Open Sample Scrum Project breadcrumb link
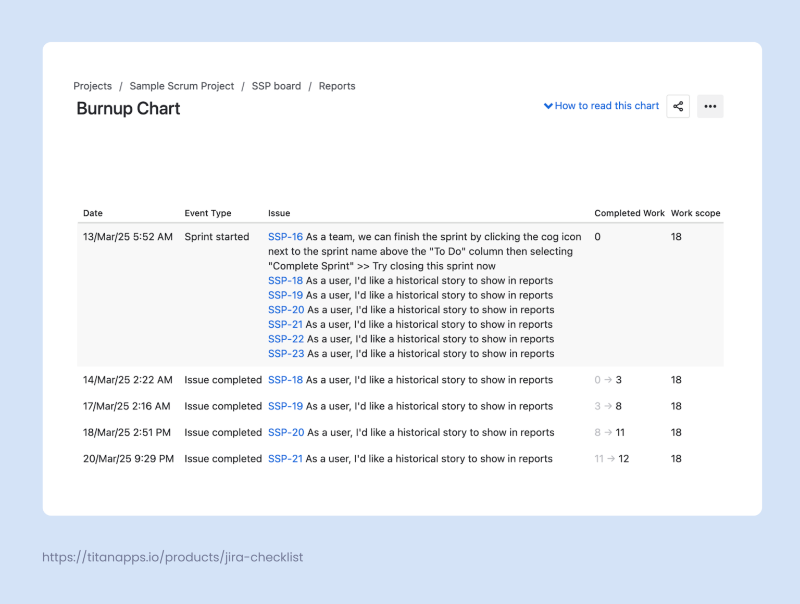The height and width of the screenshot is (604, 800). 182,86
